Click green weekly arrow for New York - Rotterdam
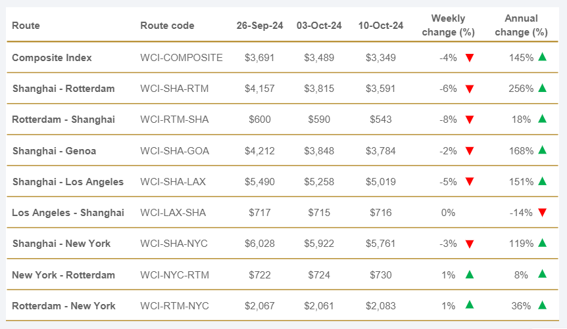 [x=470, y=274]
